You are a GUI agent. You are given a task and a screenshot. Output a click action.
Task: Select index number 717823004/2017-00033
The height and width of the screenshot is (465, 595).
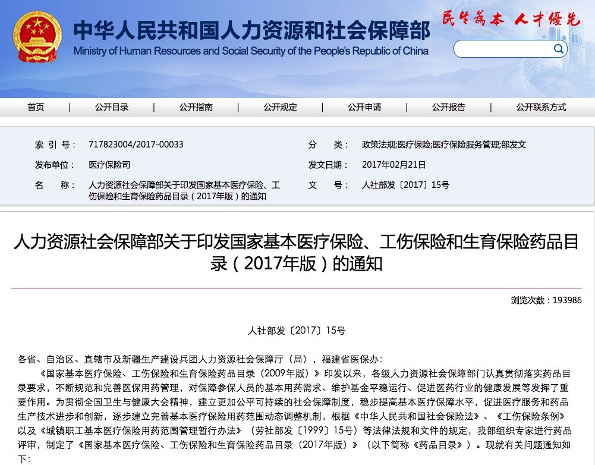click(x=136, y=144)
